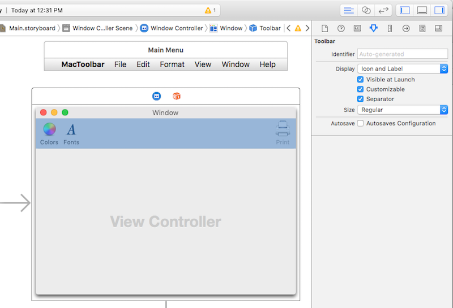This screenshot has height=308, width=453.
Task: Open the Connections inspector arrow icon
Action: pyautogui.click(x=406, y=28)
